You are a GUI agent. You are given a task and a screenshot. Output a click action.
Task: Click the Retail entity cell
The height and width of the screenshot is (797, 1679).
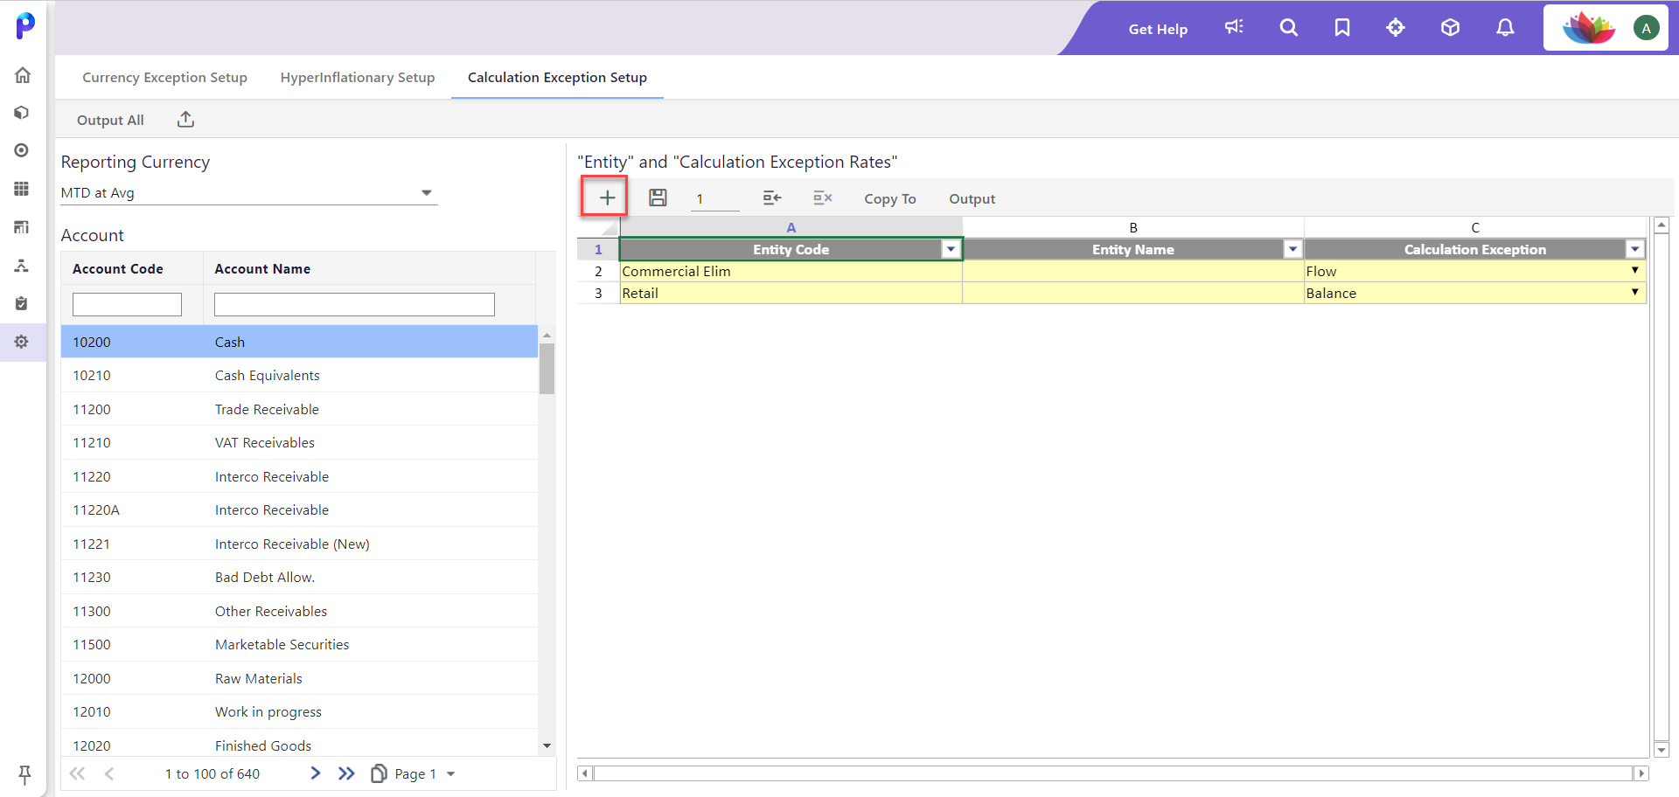[x=791, y=294]
